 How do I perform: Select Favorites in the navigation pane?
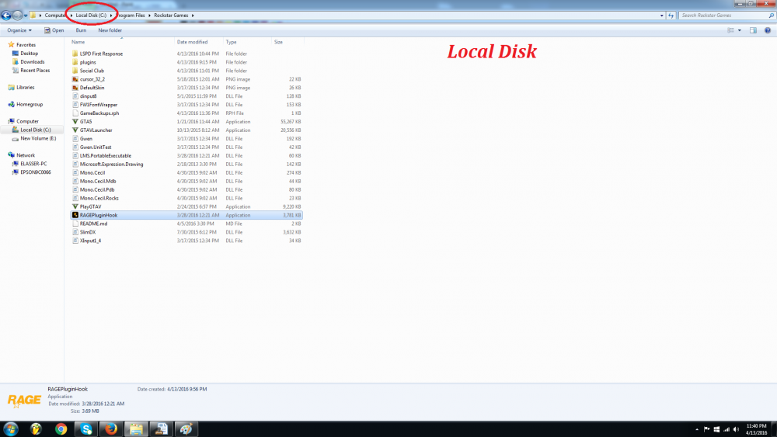(x=26, y=44)
